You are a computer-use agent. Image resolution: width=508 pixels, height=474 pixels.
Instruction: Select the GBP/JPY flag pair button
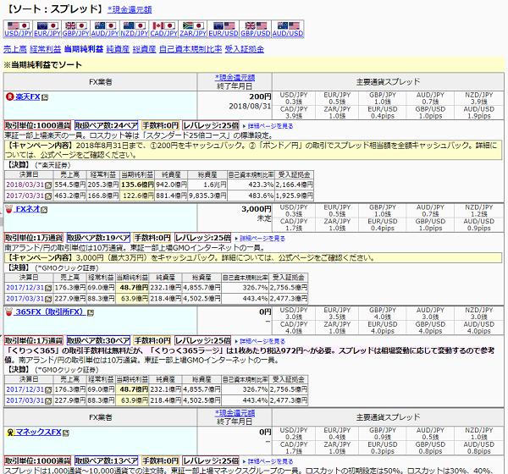(x=76, y=29)
